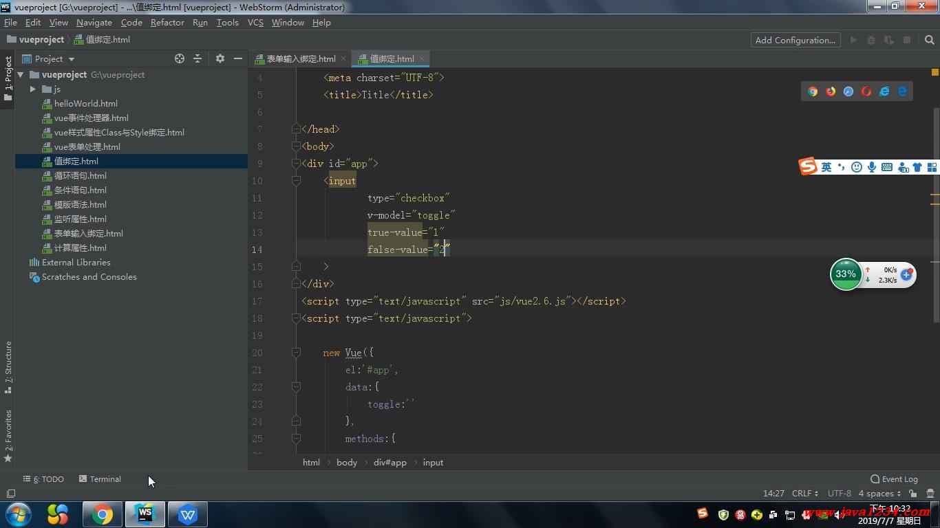The height and width of the screenshot is (528, 940).
Task: Open the 6: TODO tool window
Action: pyautogui.click(x=43, y=479)
